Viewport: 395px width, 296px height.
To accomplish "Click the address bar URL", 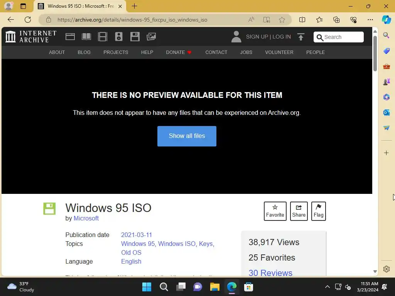I will (132, 20).
